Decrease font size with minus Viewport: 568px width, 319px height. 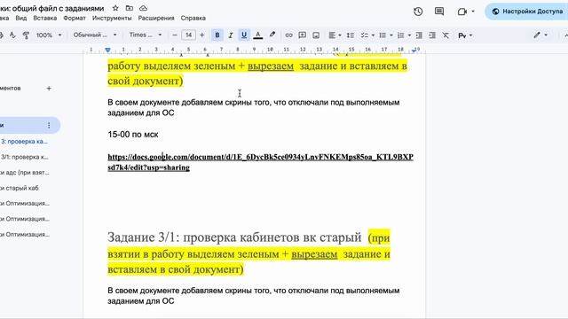(175, 35)
